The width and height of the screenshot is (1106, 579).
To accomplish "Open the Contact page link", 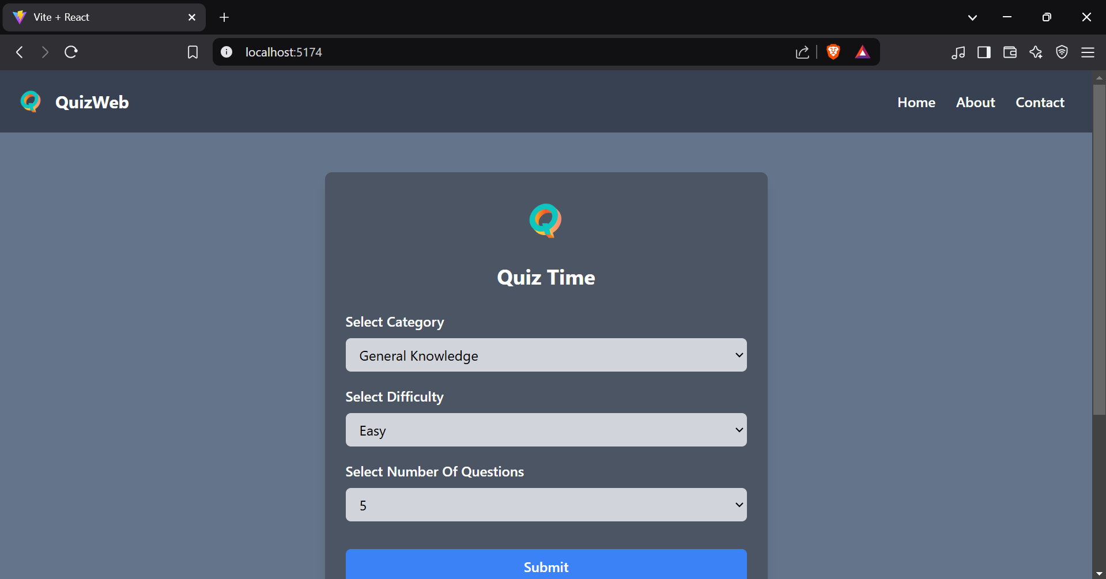I will click(1040, 103).
